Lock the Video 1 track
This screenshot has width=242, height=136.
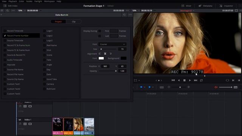pyautogui.click(x=20, y=124)
